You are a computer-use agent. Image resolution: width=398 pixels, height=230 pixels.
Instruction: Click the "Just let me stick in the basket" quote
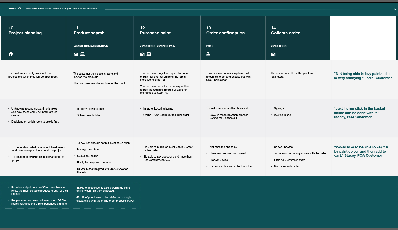pos(359,113)
